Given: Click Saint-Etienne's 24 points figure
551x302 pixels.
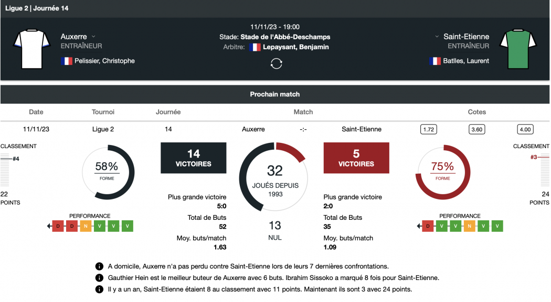Looking at the screenshot, I should pos(545,194).
